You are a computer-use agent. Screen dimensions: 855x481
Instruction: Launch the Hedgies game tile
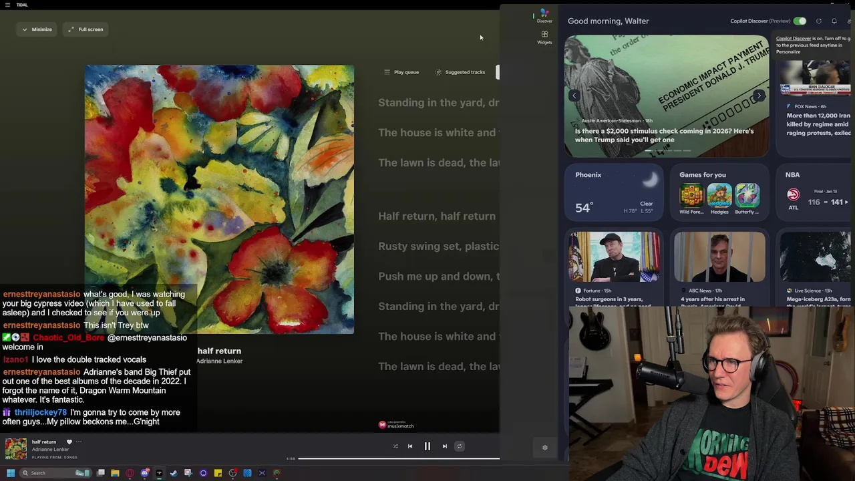point(719,199)
